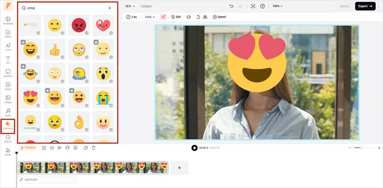The width and height of the screenshot is (383, 188).
Task: Click the Saved status label
Action: pos(344,6)
